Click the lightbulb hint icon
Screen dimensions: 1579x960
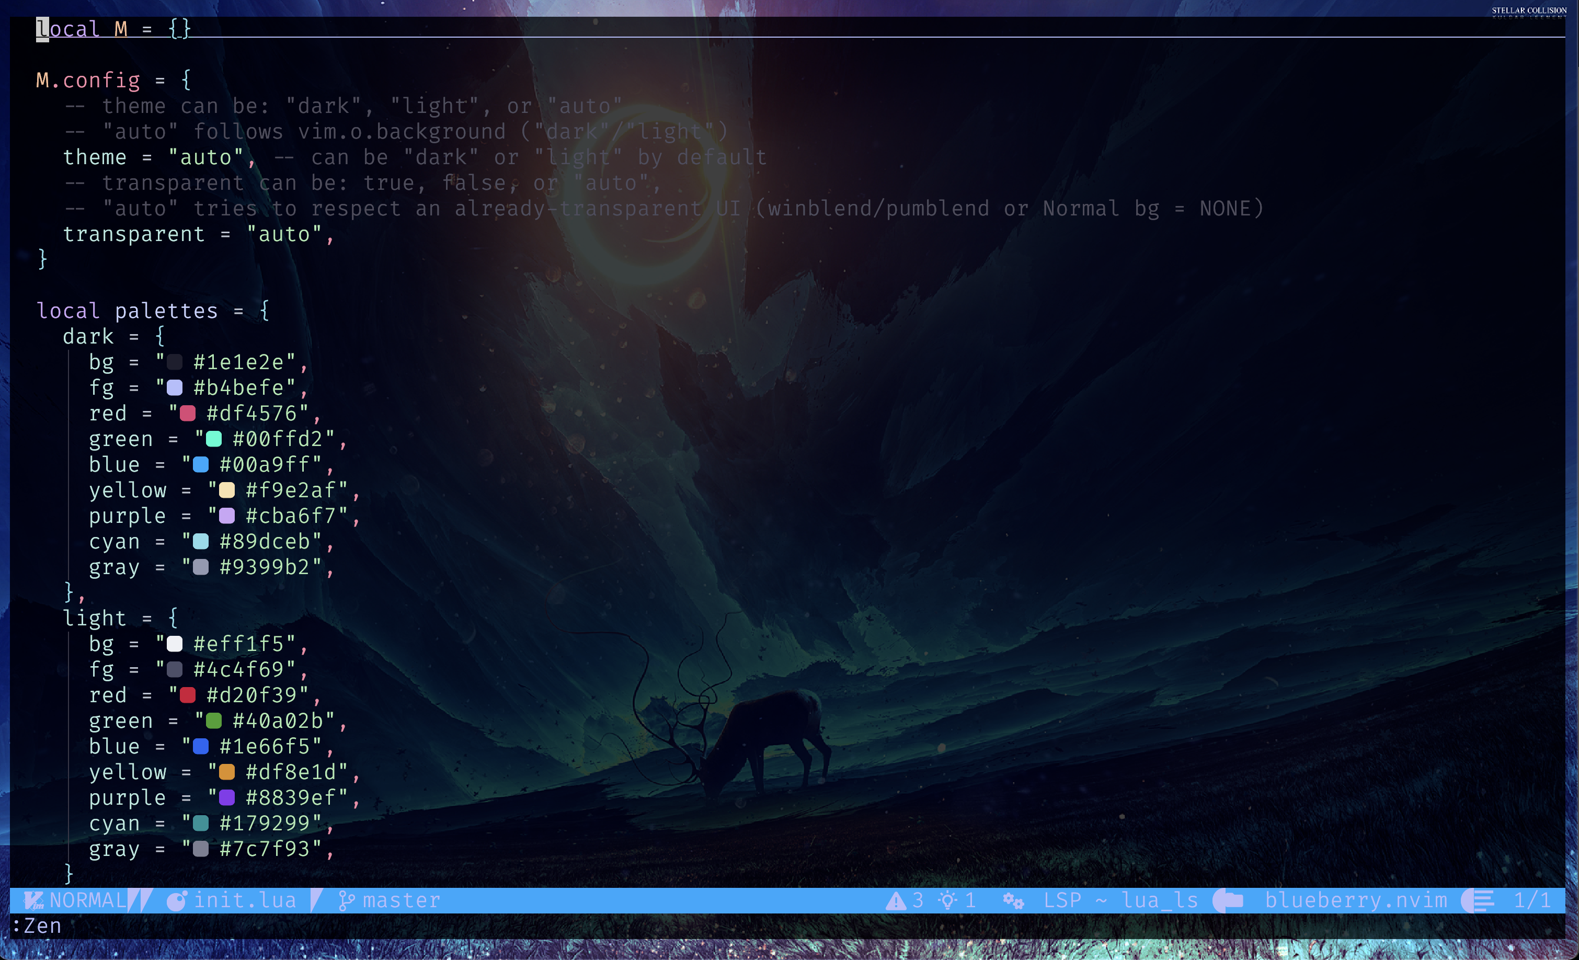[947, 900]
